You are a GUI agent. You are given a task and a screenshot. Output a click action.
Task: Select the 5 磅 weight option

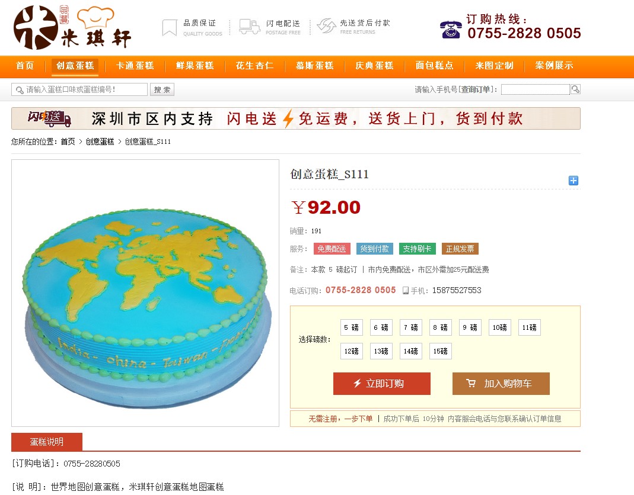351,327
